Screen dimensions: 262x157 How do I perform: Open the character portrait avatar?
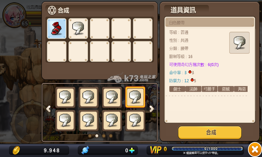14,15
